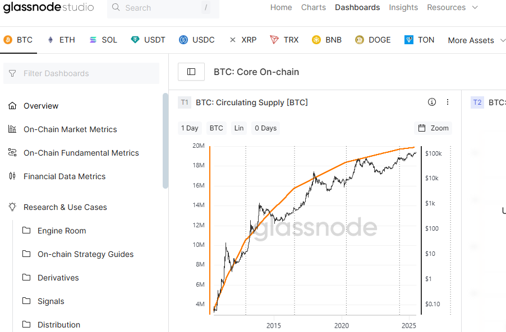Click the On-Chain Fundamental Metrics icon
The image size is (506, 332).
pos(12,153)
